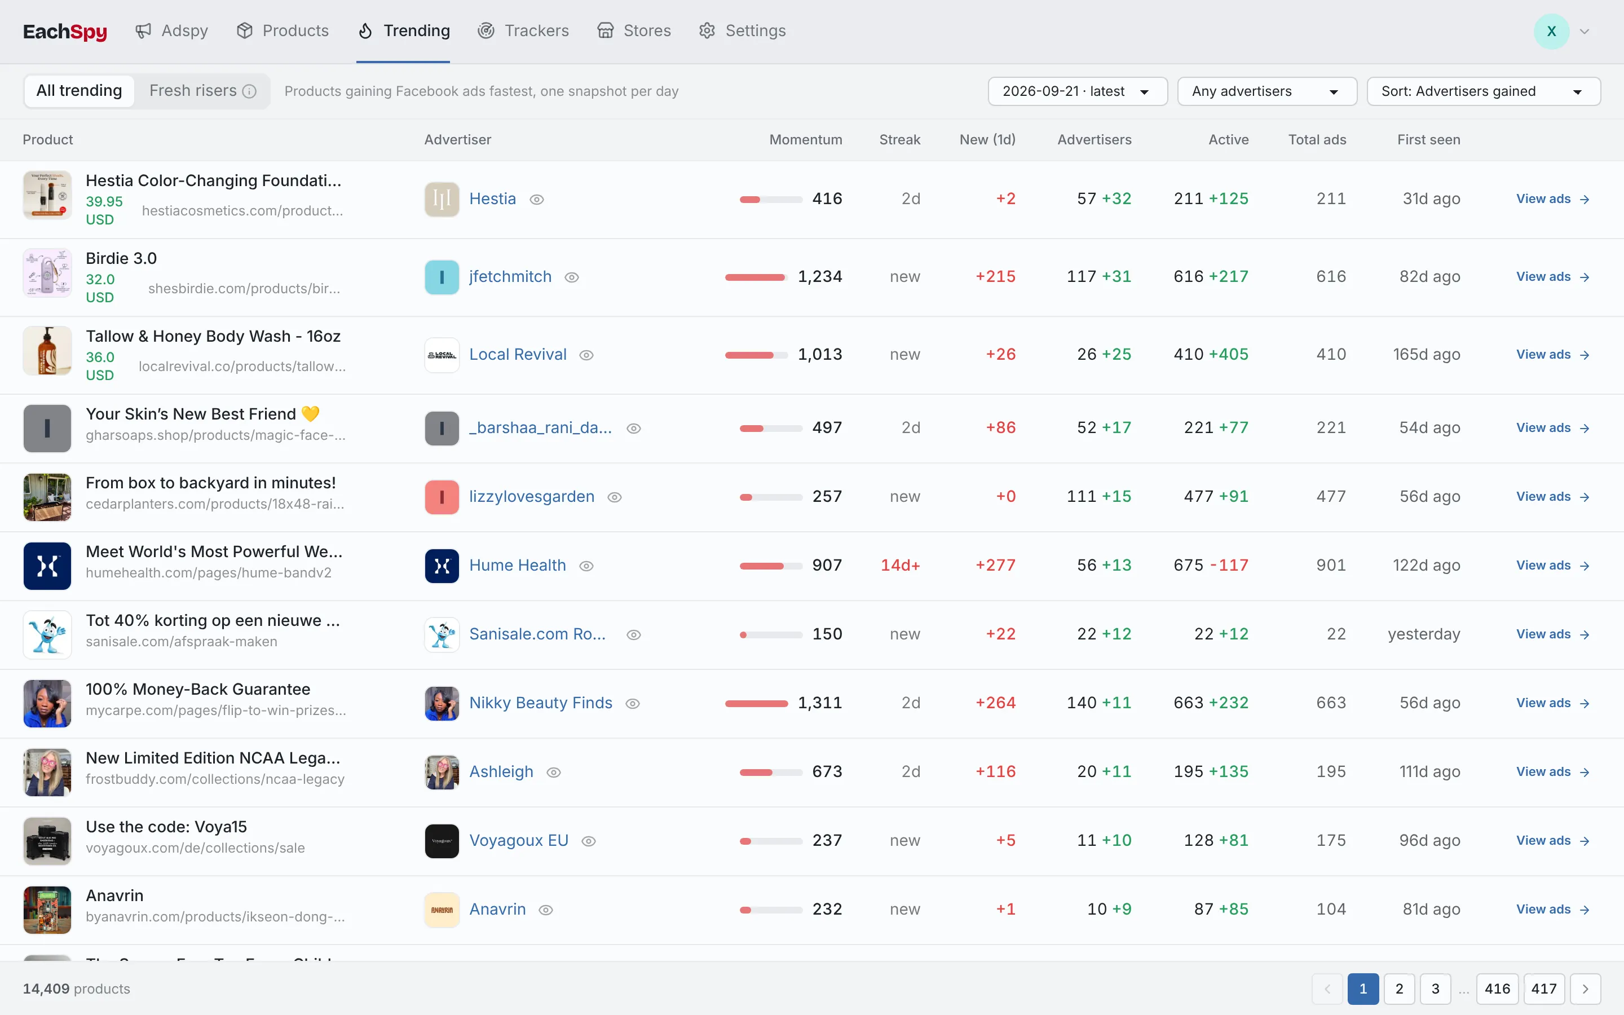Toggle the eye icon next to jfetchmitch
The width and height of the screenshot is (1624, 1015).
tap(571, 277)
